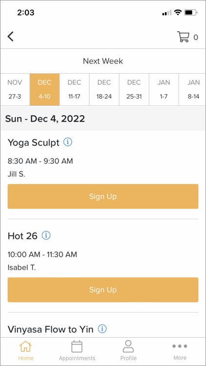Tap the back arrow icon
Image resolution: width=206 pixels, height=366 pixels.
[x=11, y=37]
